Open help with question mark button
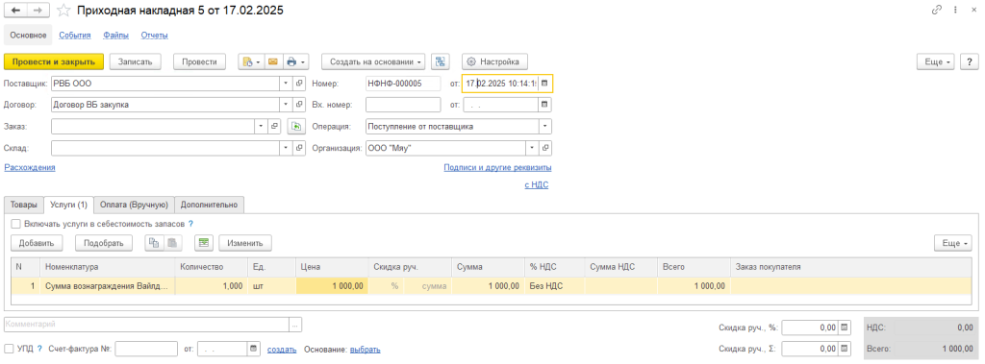Screen dimensions: 985x364 (970, 61)
